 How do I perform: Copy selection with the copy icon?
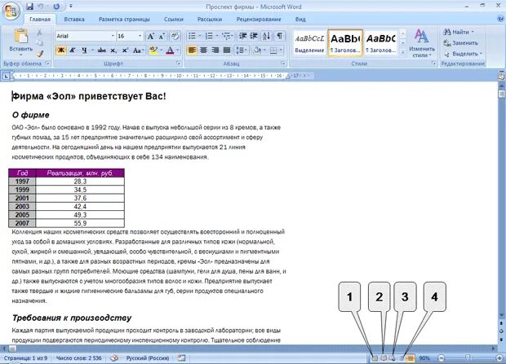(x=39, y=43)
